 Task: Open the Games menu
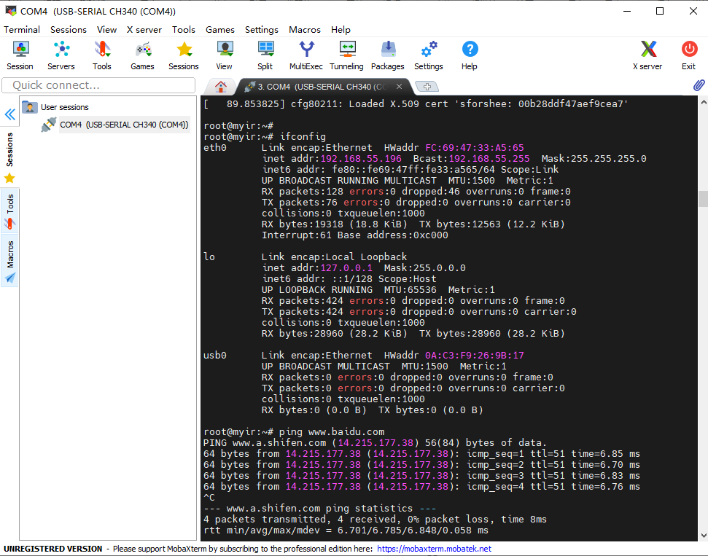(x=220, y=30)
